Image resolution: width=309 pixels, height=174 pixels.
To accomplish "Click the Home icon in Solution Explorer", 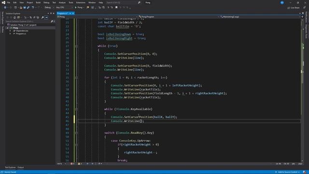I will 14,17.
